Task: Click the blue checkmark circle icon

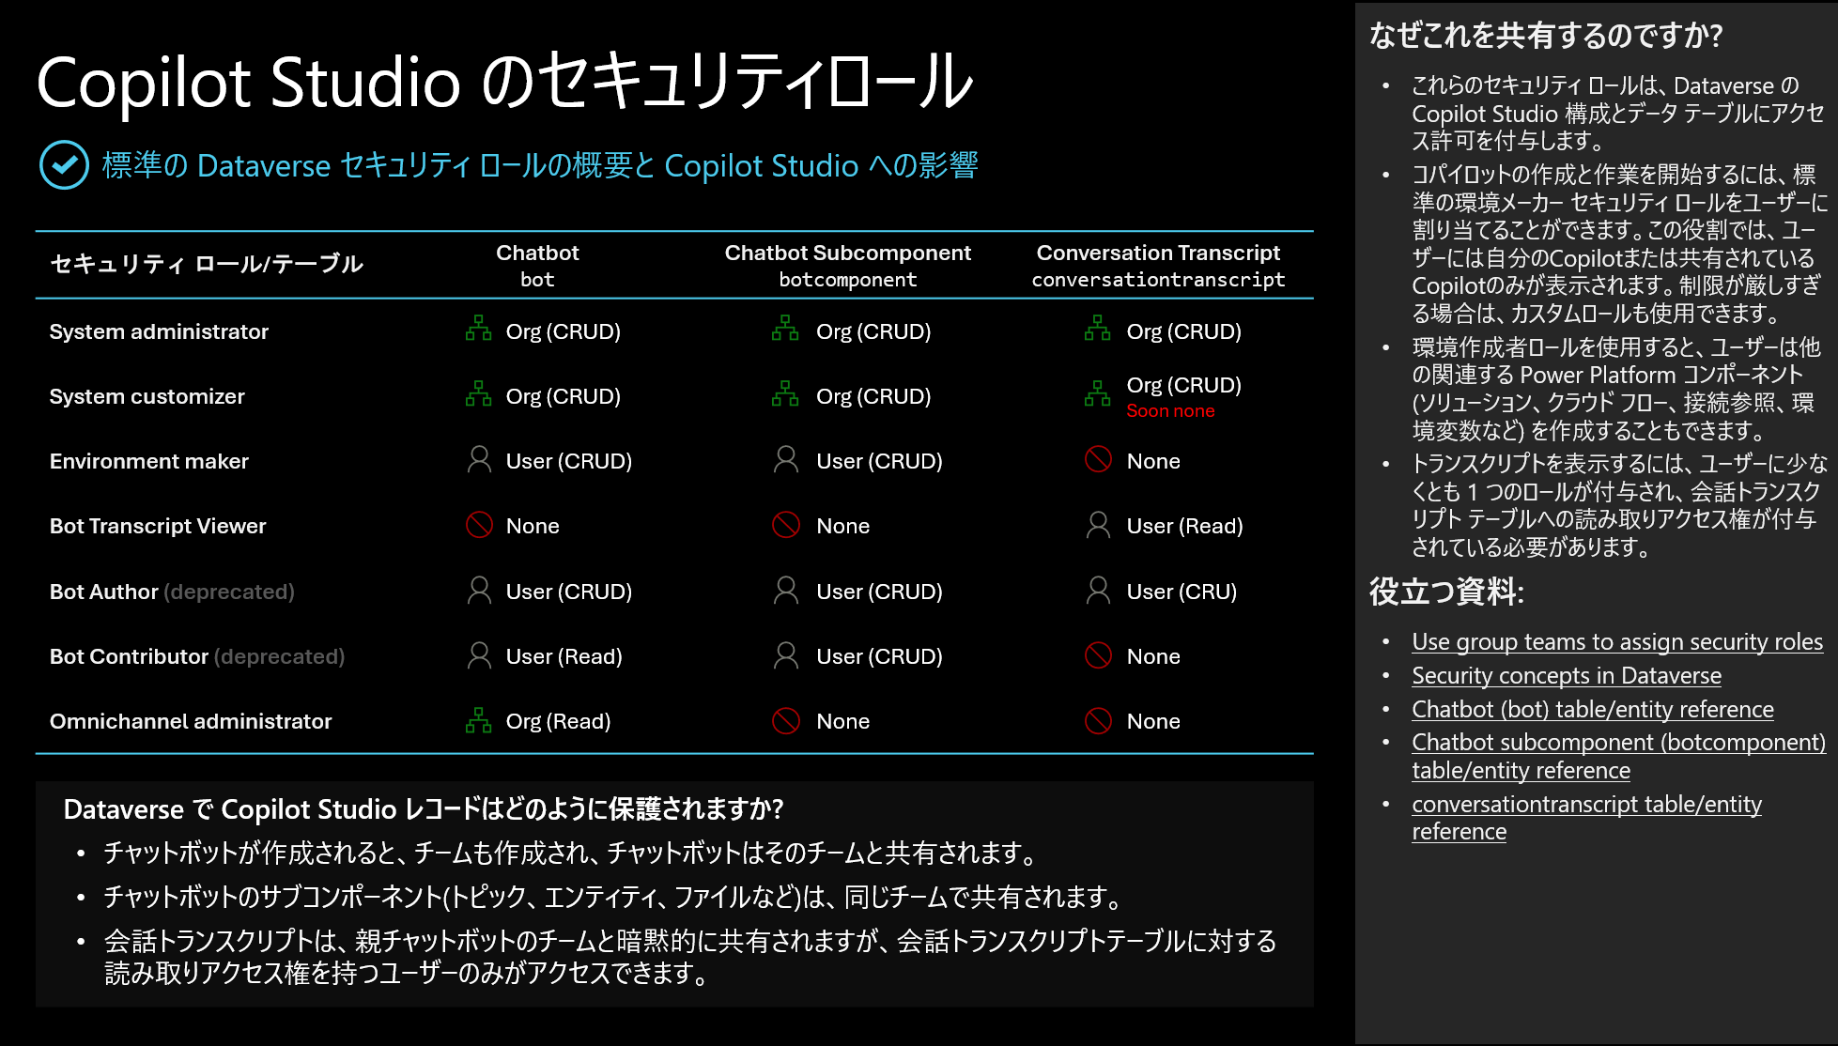Action: coord(64,165)
